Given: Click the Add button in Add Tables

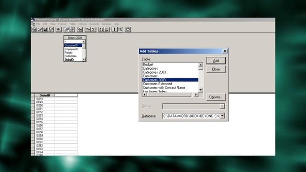Looking at the screenshot, I should point(216,61).
